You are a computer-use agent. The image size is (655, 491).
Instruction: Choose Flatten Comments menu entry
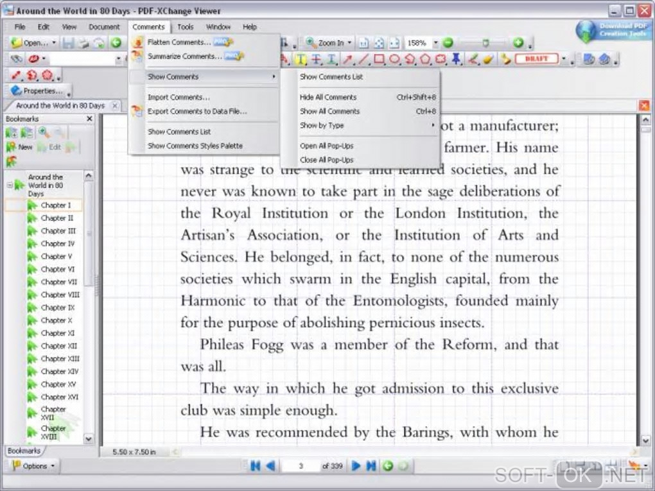pyautogui.click(x=205, y=42)
